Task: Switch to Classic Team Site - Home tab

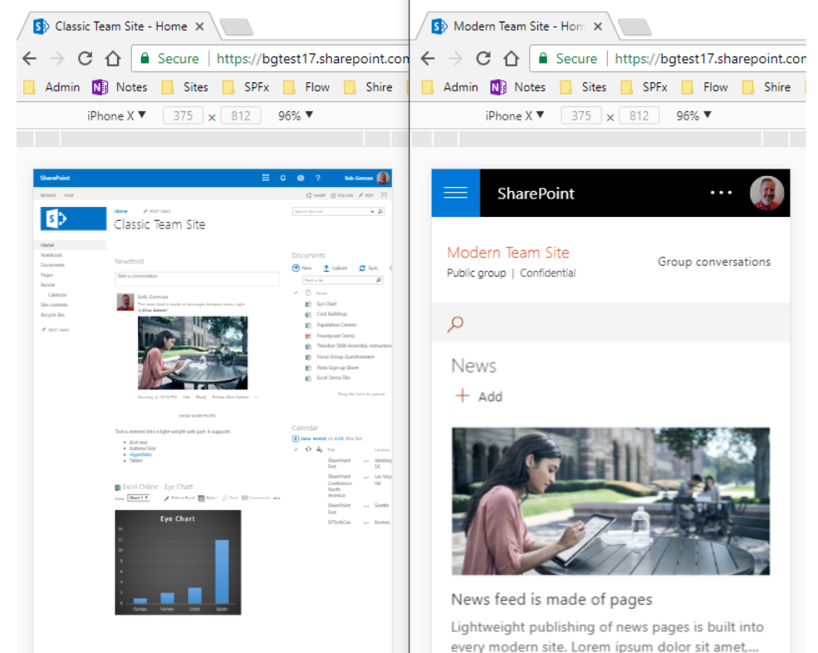Action: click(x=120, y=26)
